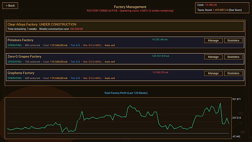This screenshot has height=142, width=252.
Task: Click Auto-sell label on Potatoes Factory
Action: click(110, 45)
